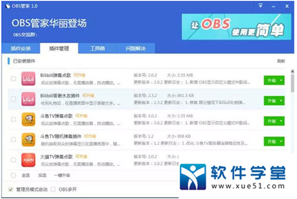Expand the 升级 dropdown arrow for 斗鱼TV弹幕点歌
The width and height of the screenshot is (297, 199).
click(x=281, y=121)
